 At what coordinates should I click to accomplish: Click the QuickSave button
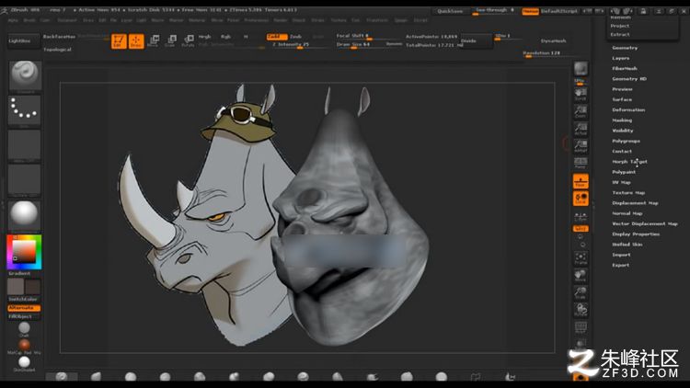tap(450, 11)
